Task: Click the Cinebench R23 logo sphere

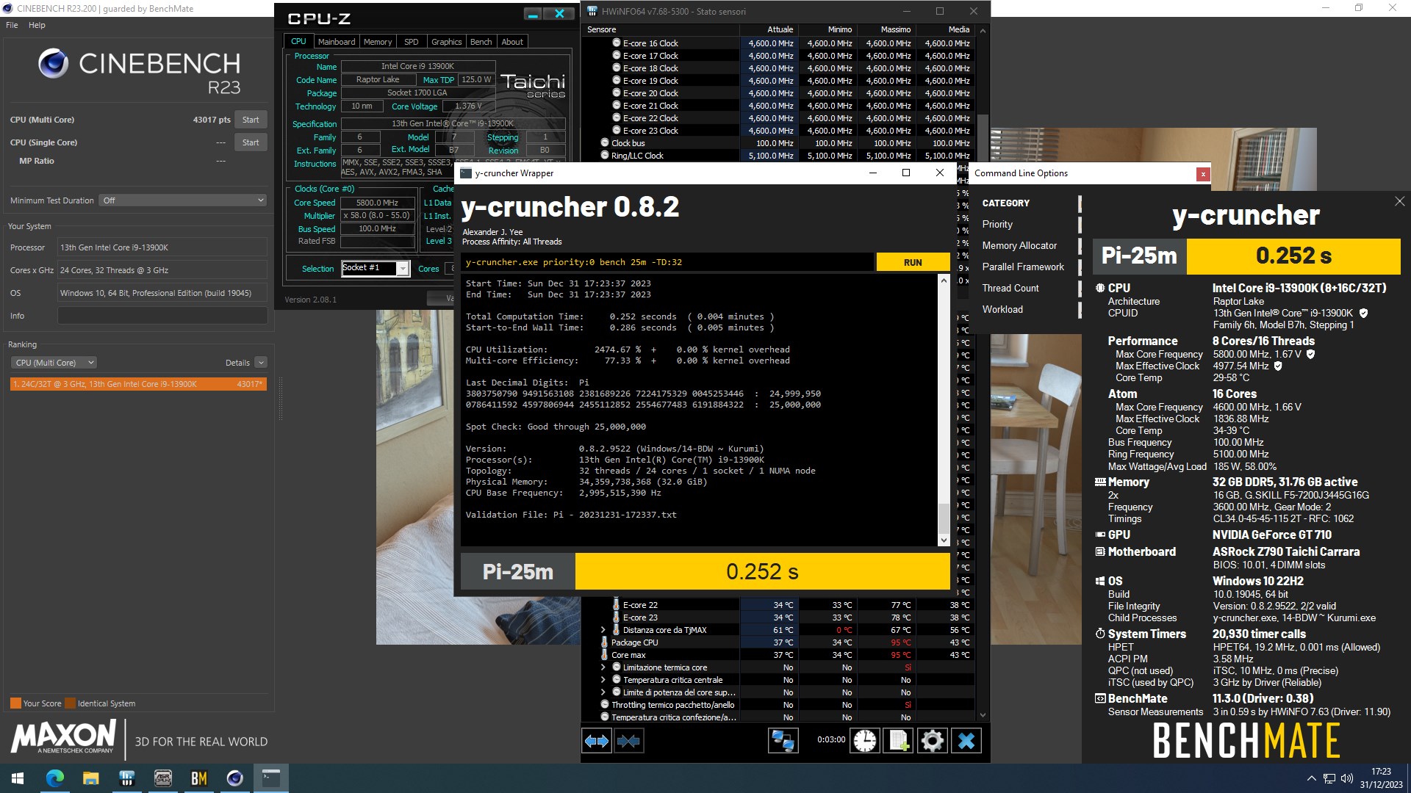Action: (x=53, y=64)
